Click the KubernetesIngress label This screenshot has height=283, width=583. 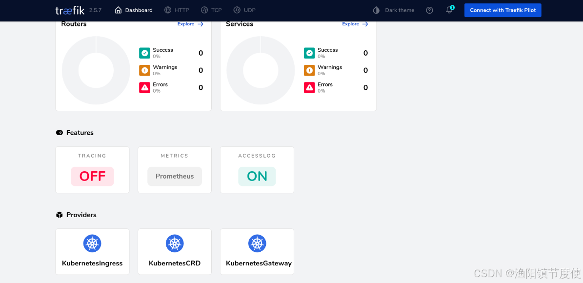(92, 263)
